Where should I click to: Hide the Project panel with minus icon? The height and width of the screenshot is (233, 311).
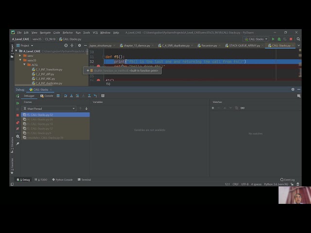tap(86, 45)
